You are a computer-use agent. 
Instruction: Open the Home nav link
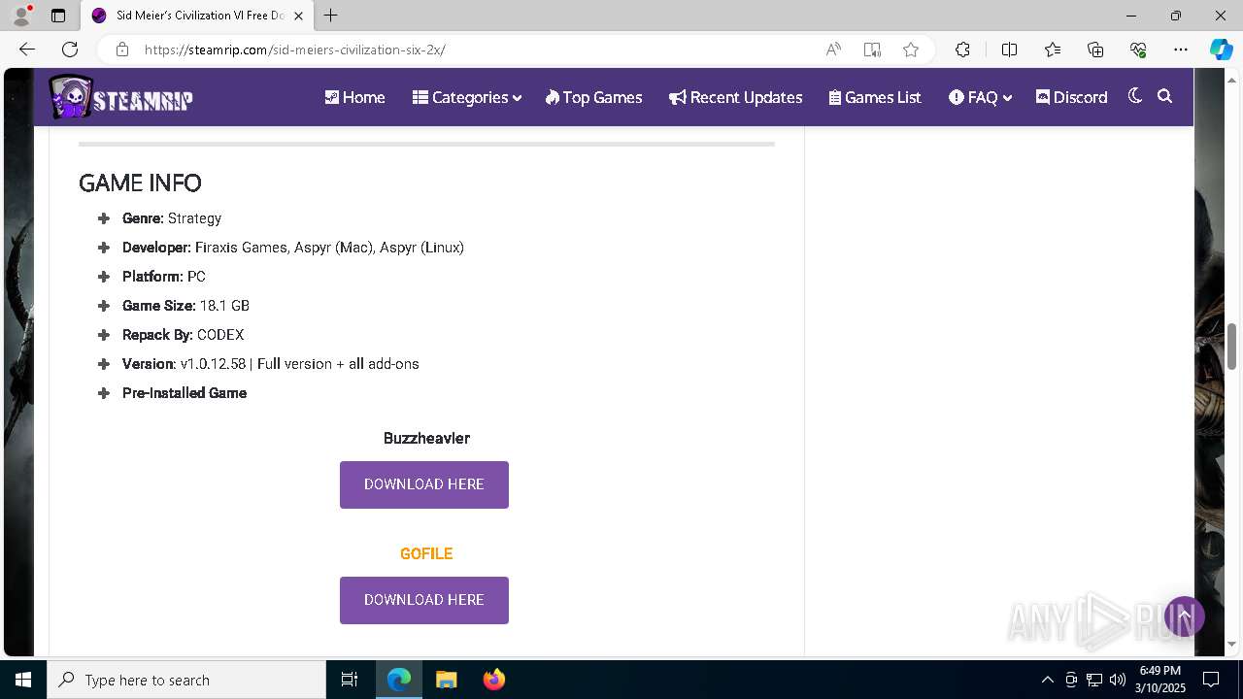click(x=354, y=97)
